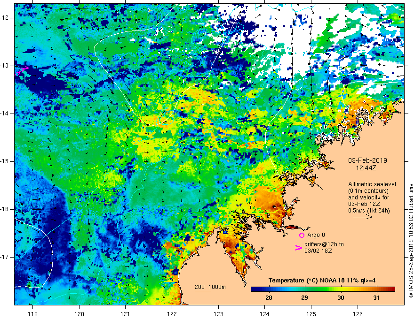
Task: Click the '03/02 18Z' legend text
Action: pyautogui.click(x=318, y=251)
